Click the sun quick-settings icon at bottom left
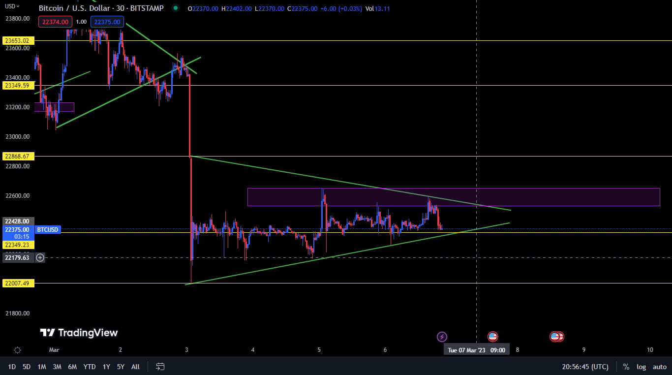672x375 pixels. pos(18,349)
